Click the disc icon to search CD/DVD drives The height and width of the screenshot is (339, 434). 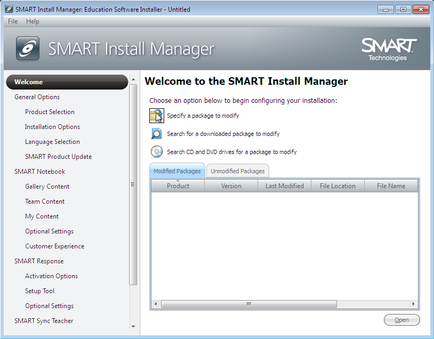pos(156,152)
